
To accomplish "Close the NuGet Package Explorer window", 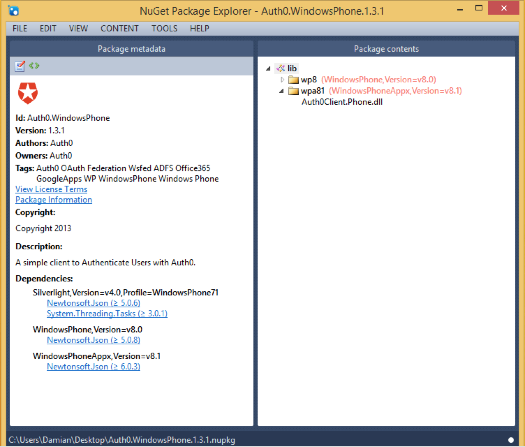I will click(504, 8).
